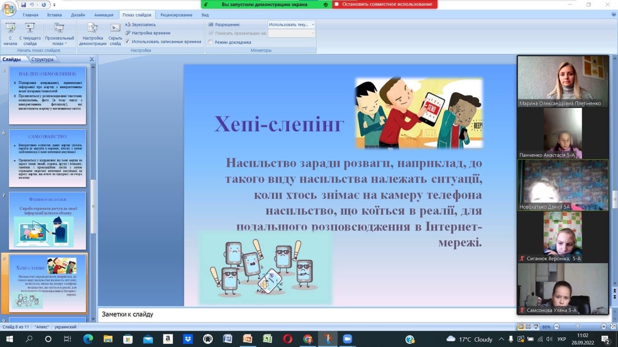The height and width of the screenshot is (347, 618).
Task: Close the slides thumbnail pane
Action: click(x=92, y=59)
